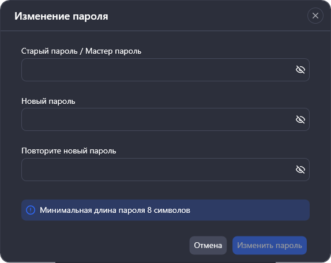This screenshot has width=331, height=263.
Task: Click the 8 символов text in the banner
Action: point(168,211)
